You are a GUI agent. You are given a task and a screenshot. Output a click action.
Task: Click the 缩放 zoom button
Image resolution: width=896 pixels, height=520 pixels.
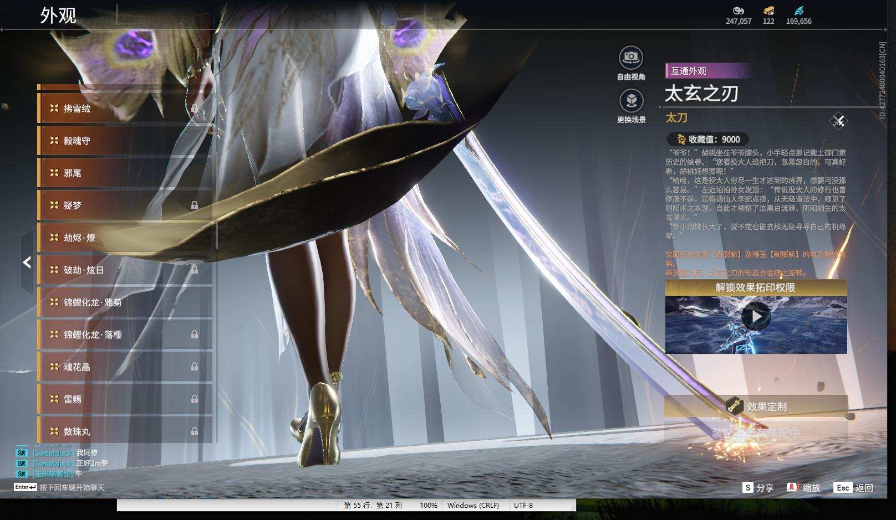point(803,488)
